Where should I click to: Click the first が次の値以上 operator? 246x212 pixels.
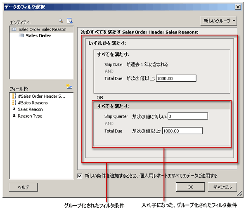point(141,78)
